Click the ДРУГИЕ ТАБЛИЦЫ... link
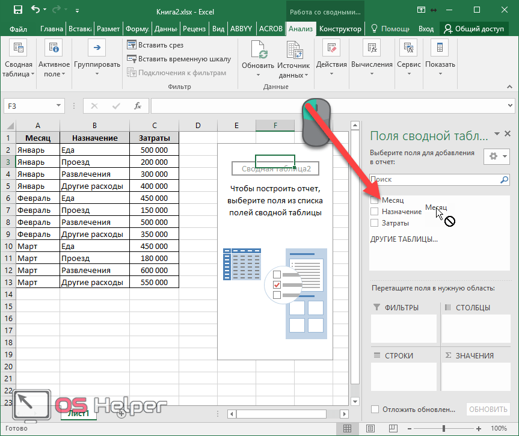This screenshot has width=519, height=436. click(x=404, y=239)
